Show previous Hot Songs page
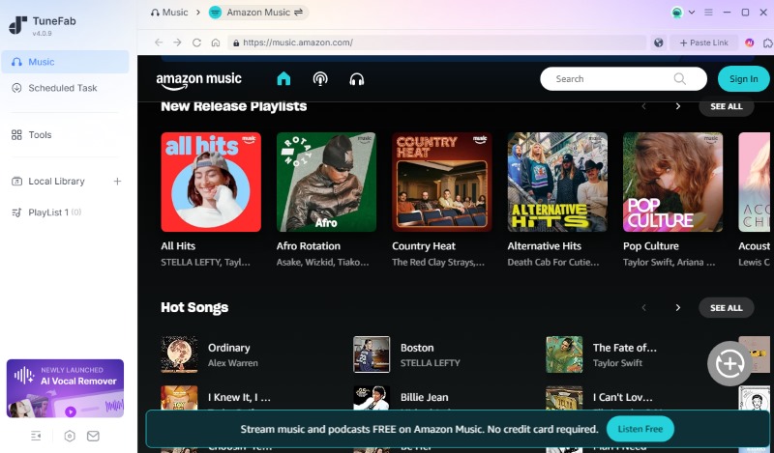Image resolution: width=774 pixels, height=453 pixels. click(643, 307)
